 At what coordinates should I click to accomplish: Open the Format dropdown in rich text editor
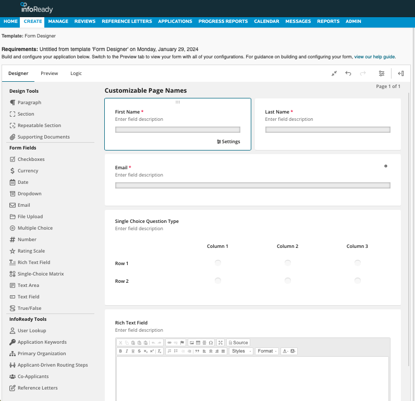267,351
